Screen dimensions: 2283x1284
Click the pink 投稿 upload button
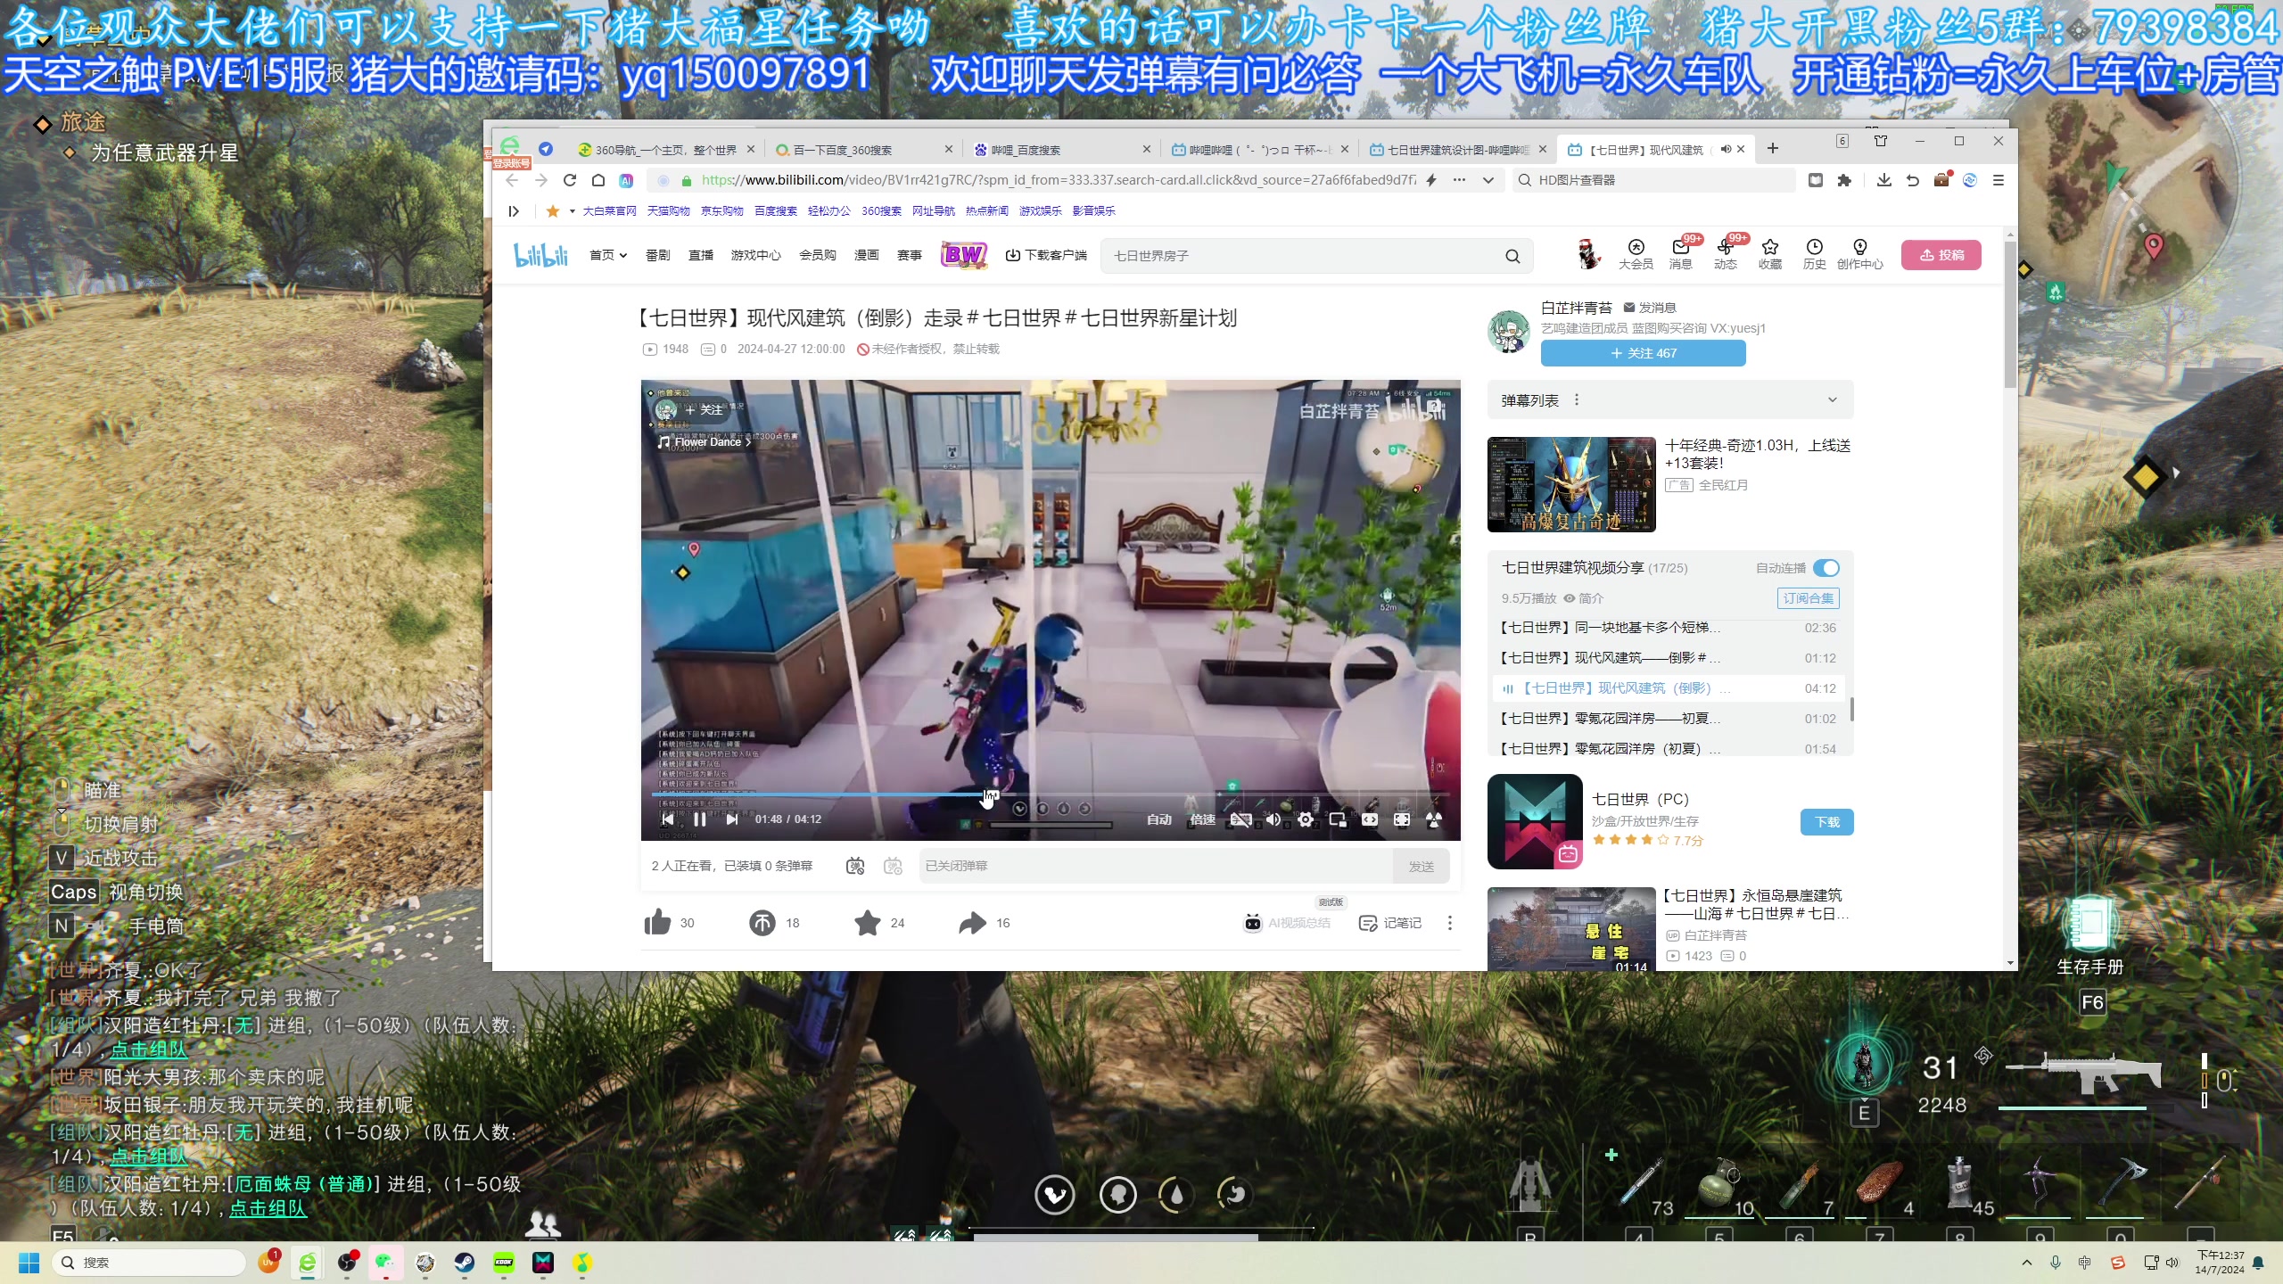1941,255
